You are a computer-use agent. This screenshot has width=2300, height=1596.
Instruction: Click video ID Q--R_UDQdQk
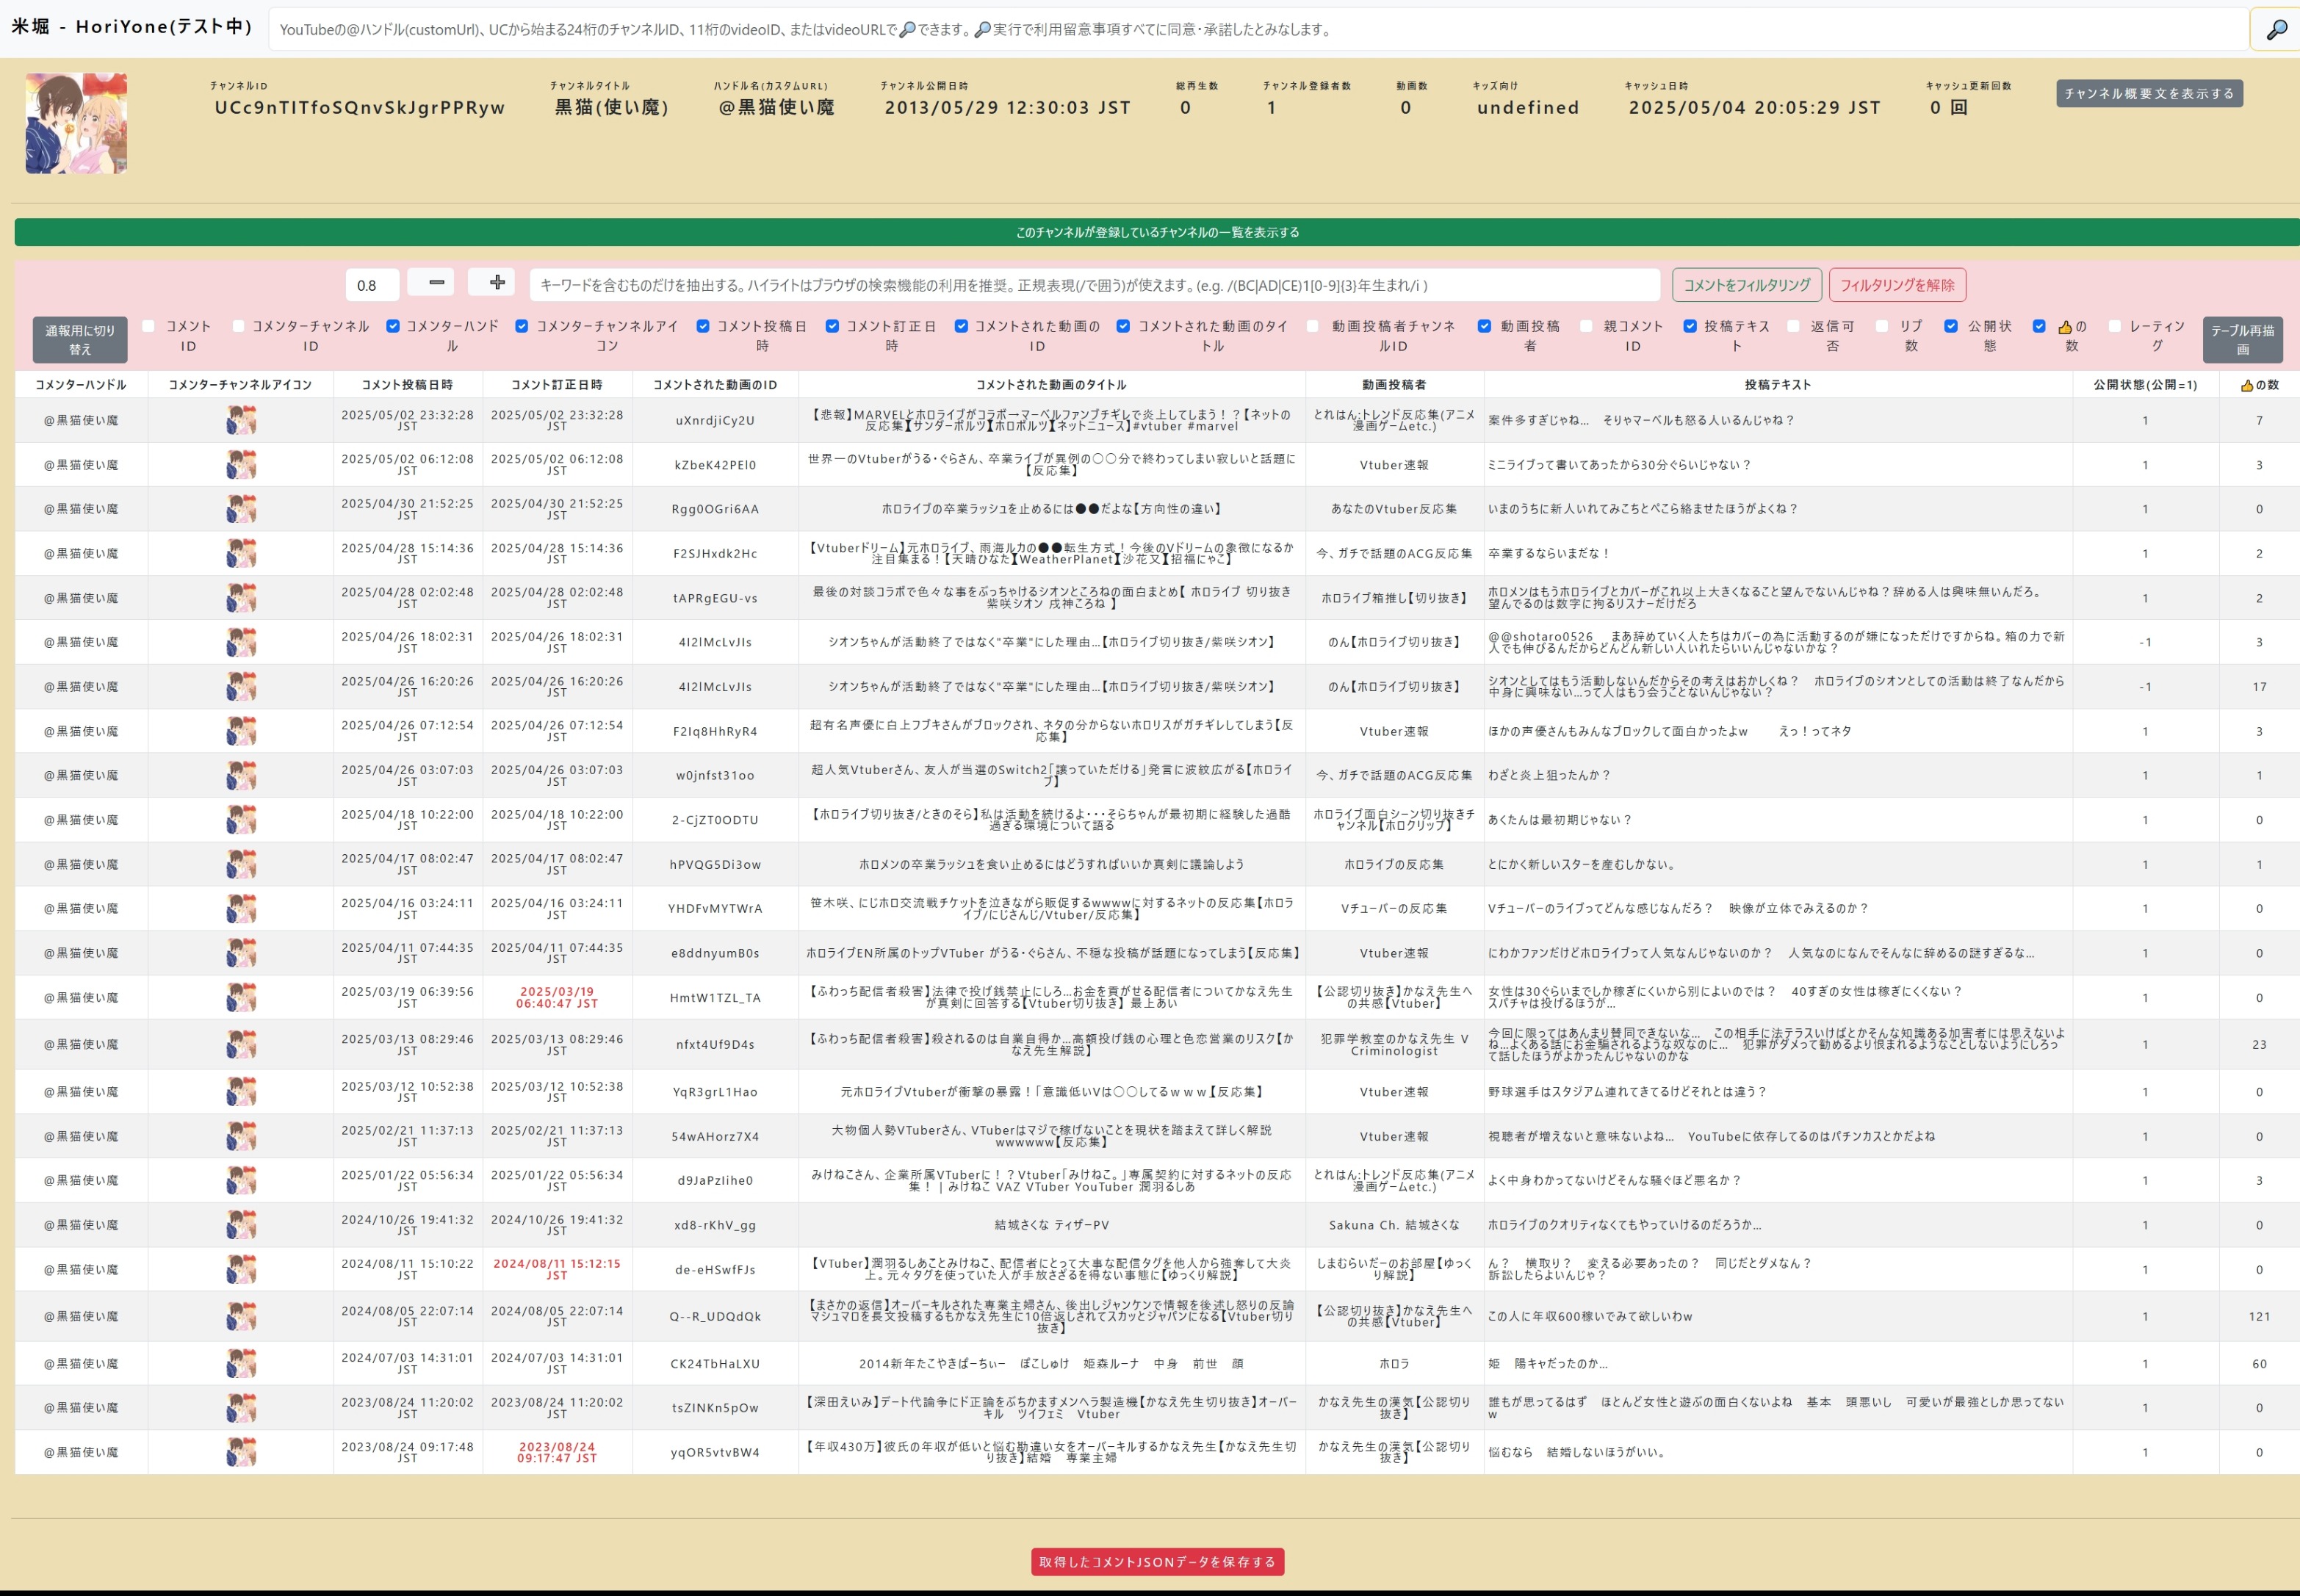coord(715,1316)
